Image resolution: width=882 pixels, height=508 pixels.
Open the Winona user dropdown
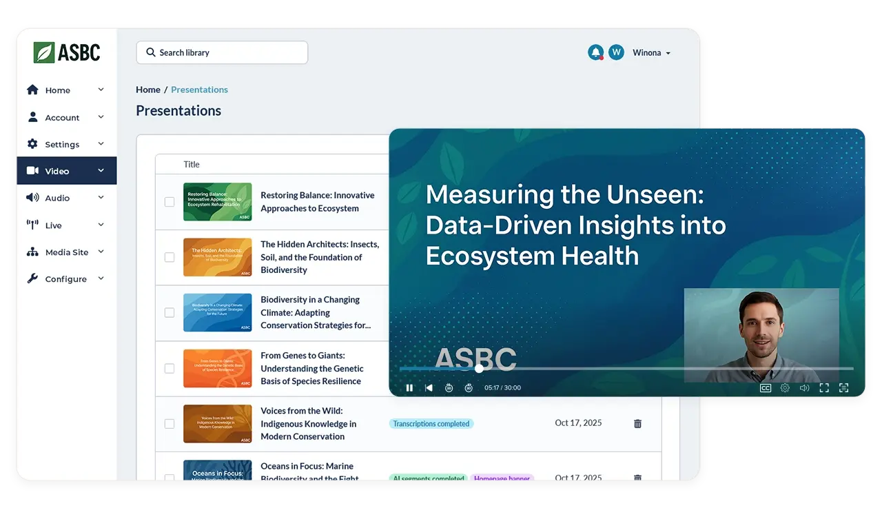coord(651,53)
